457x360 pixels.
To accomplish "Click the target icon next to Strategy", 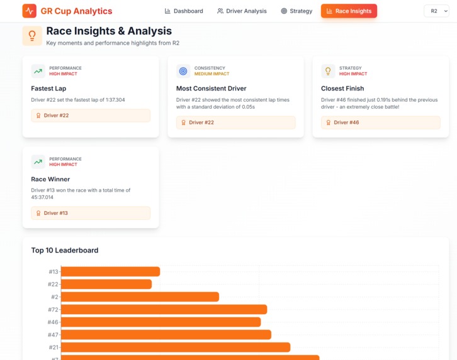I will point(284,11).
